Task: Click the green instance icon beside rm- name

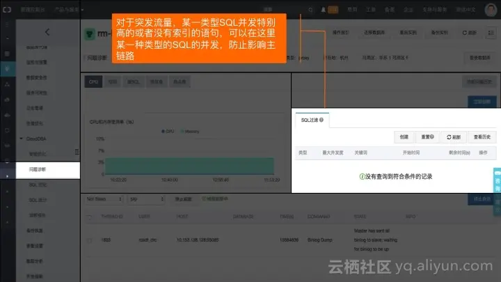Action: coord(90,34)
